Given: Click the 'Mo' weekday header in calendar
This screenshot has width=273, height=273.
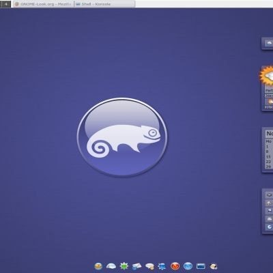Looking at the screenshot, I should (x=269, y=141).
